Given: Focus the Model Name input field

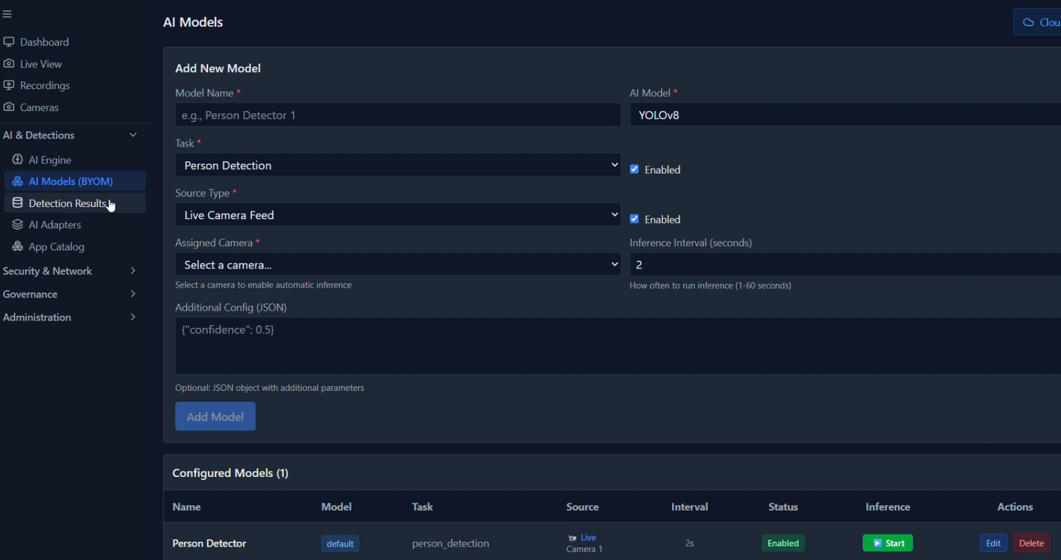Looking at the screenshot, I should tap(398, 115).
